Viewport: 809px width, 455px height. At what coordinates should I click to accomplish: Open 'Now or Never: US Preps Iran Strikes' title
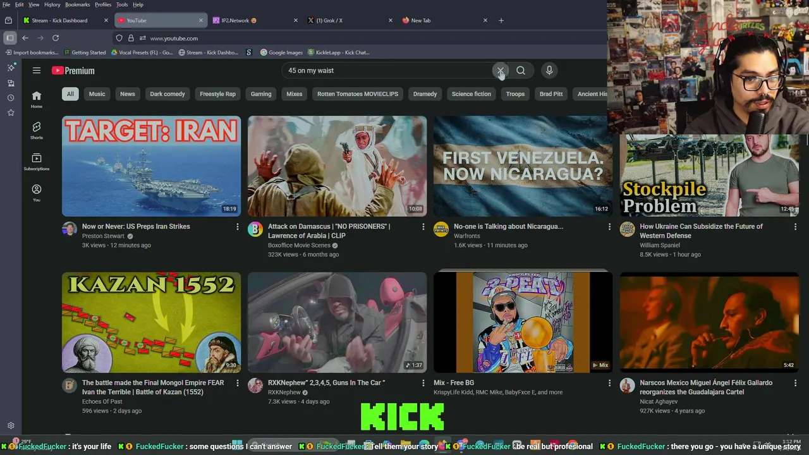(136, 226)
